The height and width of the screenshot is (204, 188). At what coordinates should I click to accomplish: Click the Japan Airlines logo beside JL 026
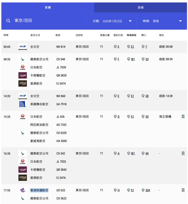[23, 116]
